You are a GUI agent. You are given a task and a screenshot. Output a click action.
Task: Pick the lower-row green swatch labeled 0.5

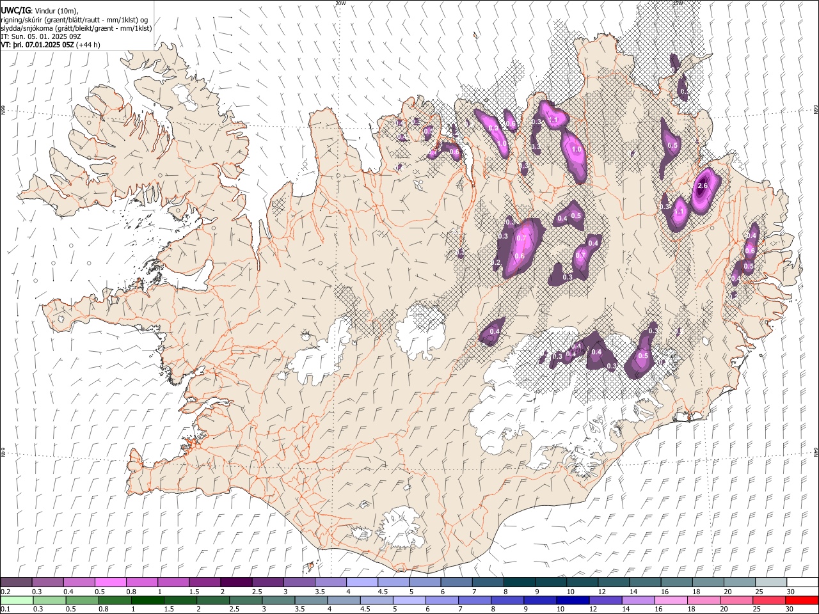click(x=83, y=600)
